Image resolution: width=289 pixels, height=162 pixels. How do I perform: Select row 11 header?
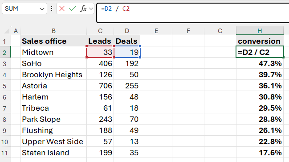[x=5, y=153]
